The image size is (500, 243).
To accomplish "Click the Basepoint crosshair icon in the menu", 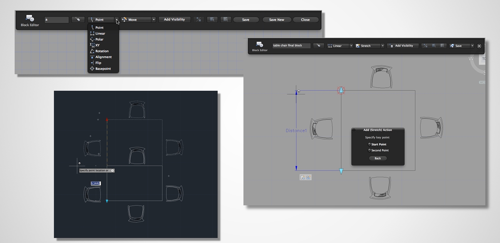I will point(92,69).
